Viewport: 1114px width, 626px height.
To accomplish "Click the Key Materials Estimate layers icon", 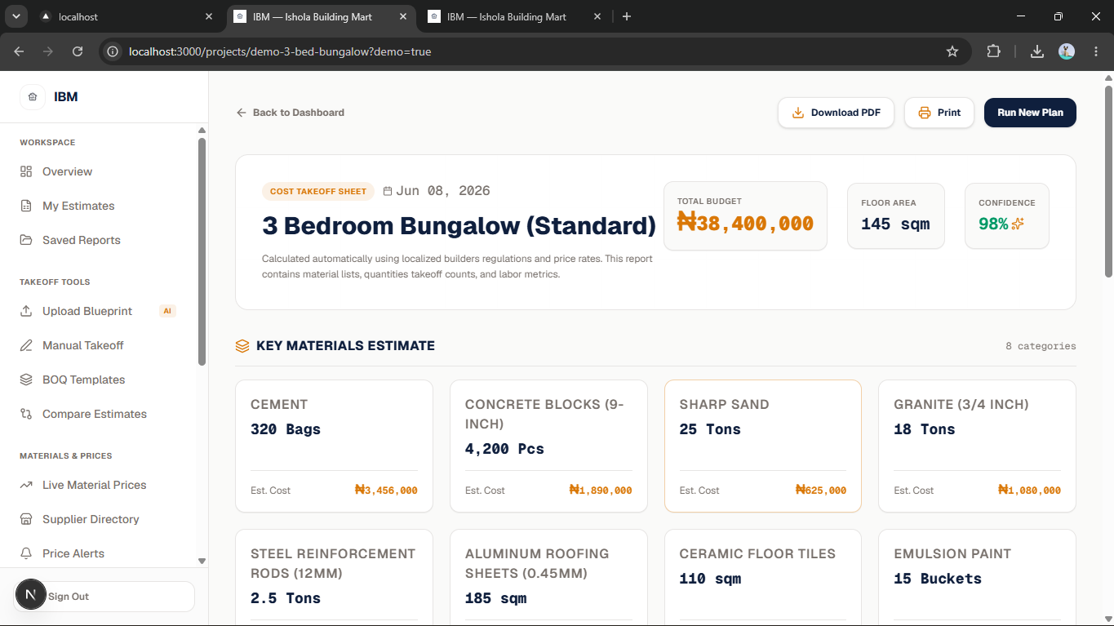I will click(x=242, y=346).
